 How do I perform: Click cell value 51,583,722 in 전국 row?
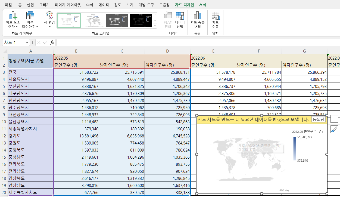76,72
